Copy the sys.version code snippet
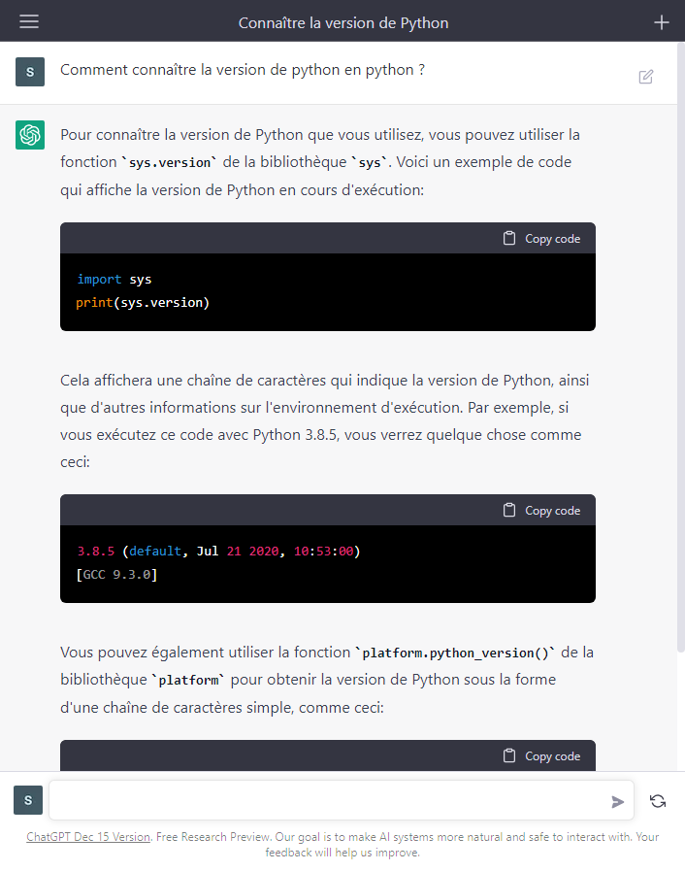This screenshot has height=871, width=685. 541,237
